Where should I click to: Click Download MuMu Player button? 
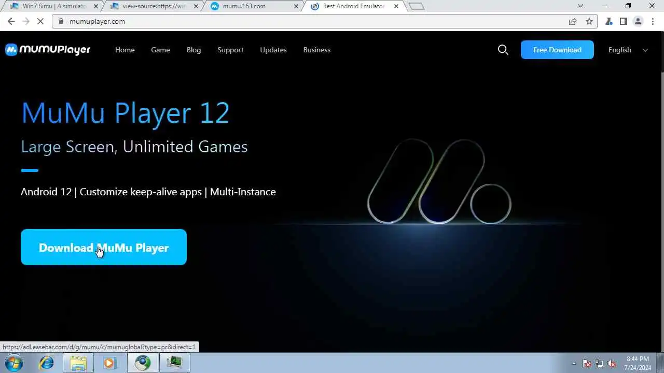[x=104, y=247]
